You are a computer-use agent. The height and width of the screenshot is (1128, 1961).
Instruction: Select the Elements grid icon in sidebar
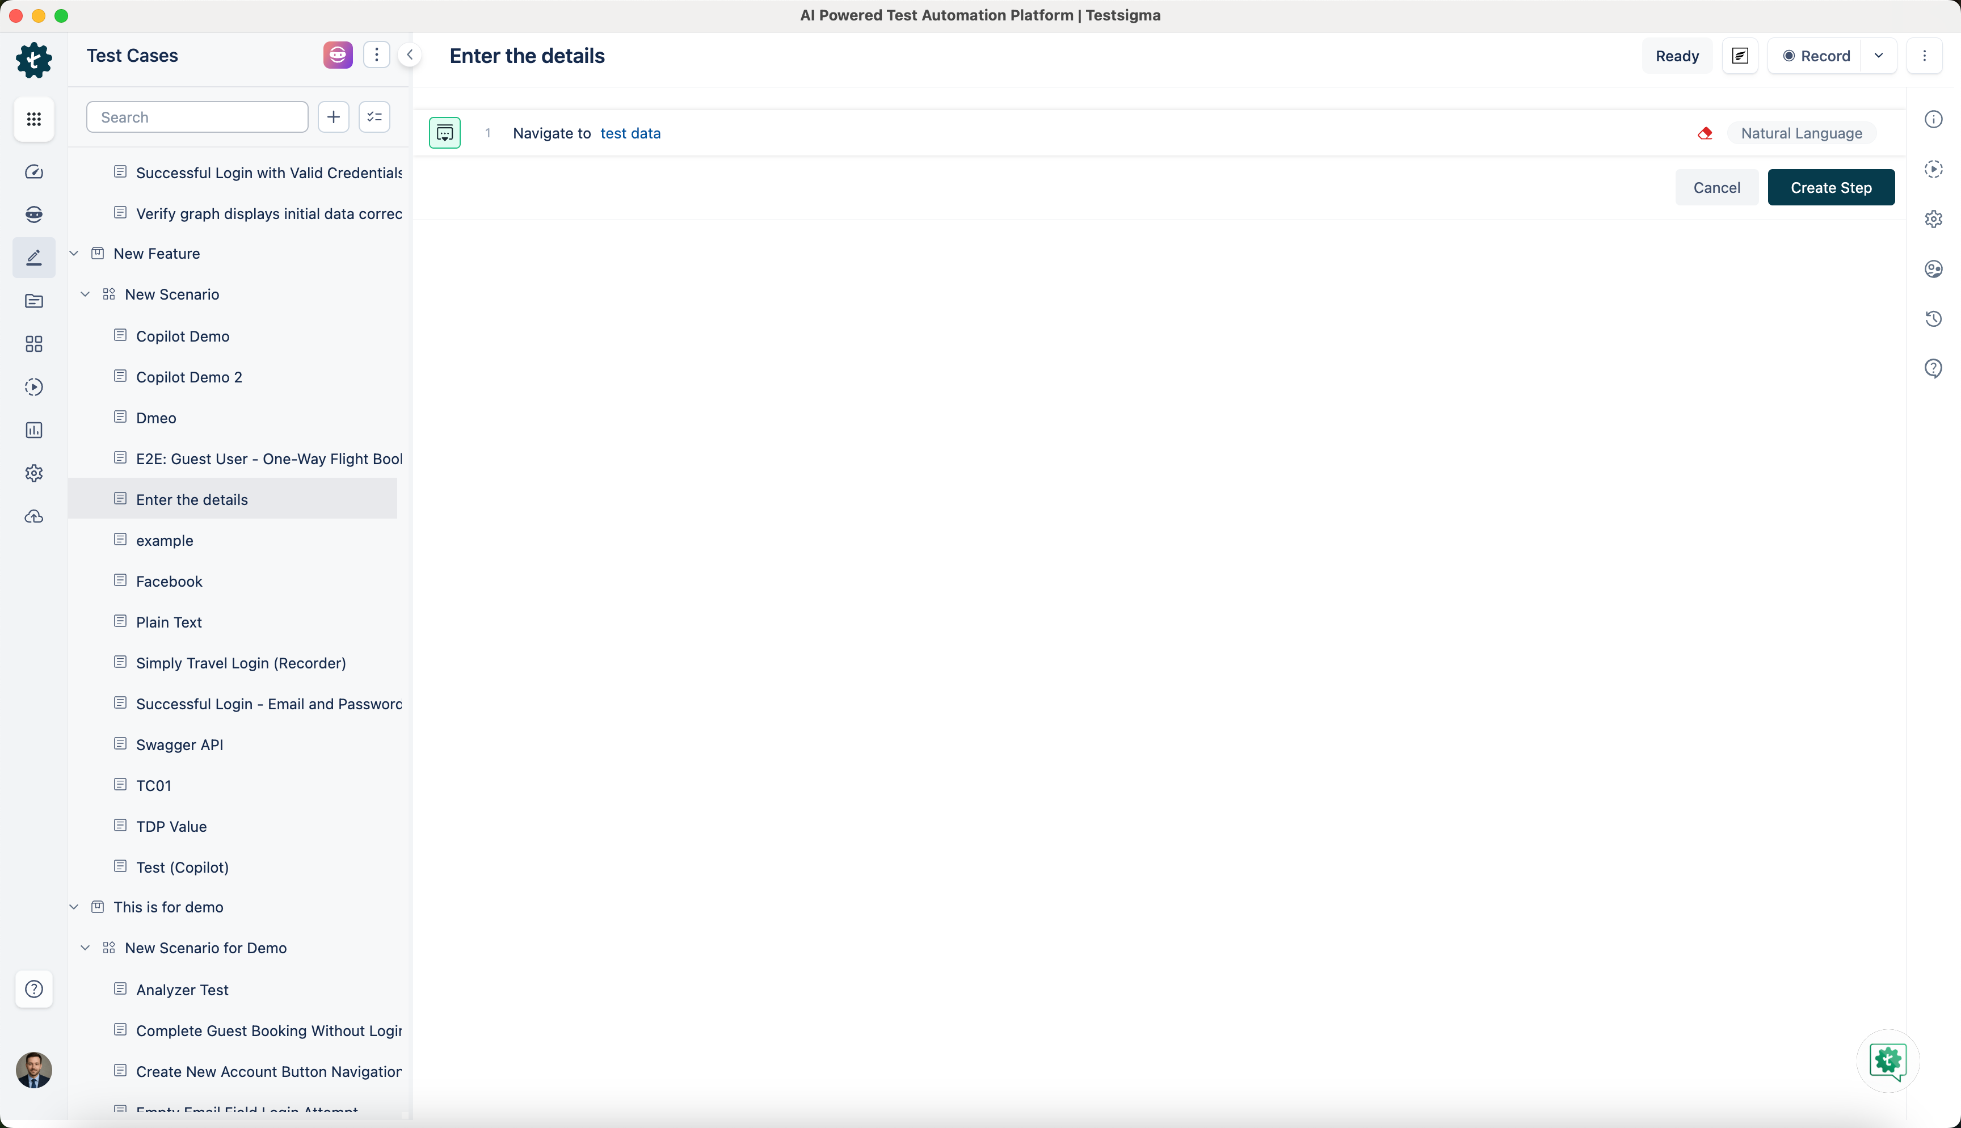pos(33,343)
